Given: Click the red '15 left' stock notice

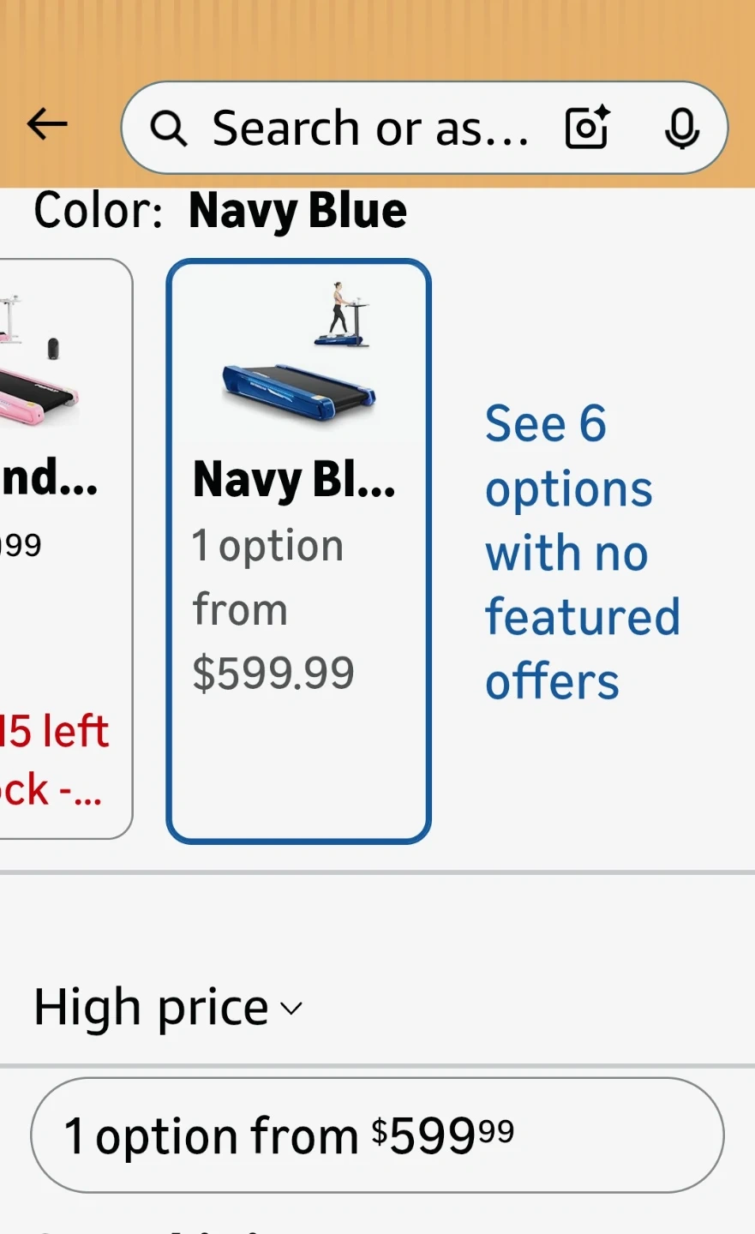Looking at the screenshot, I should pos(53,732).
